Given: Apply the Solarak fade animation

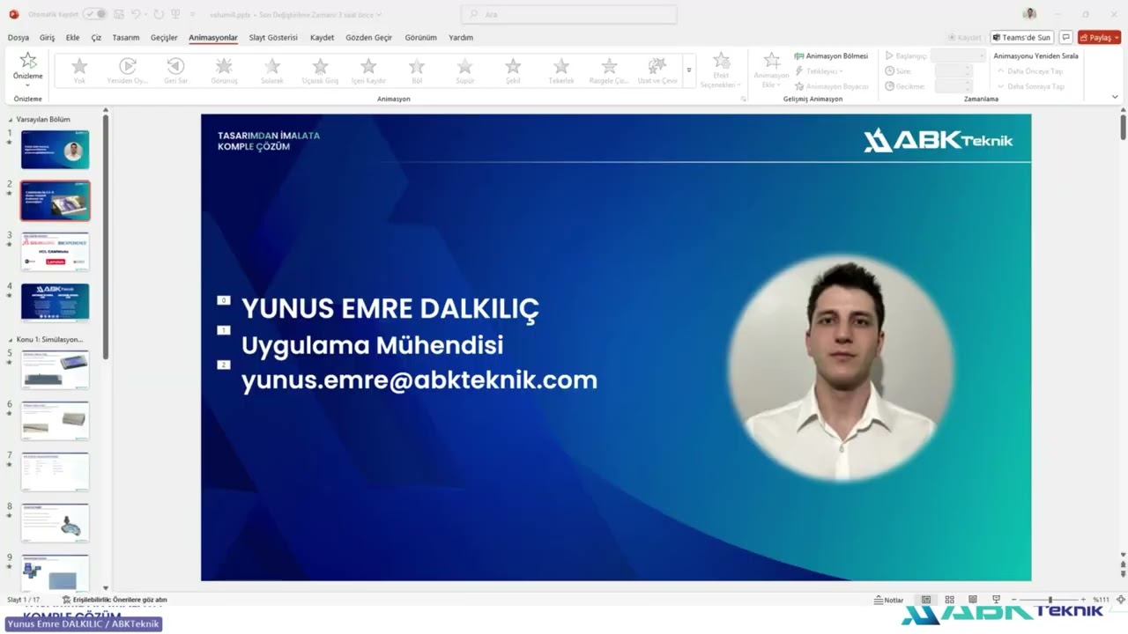Looking at the screenshot, I should click(x=272, y=70).
